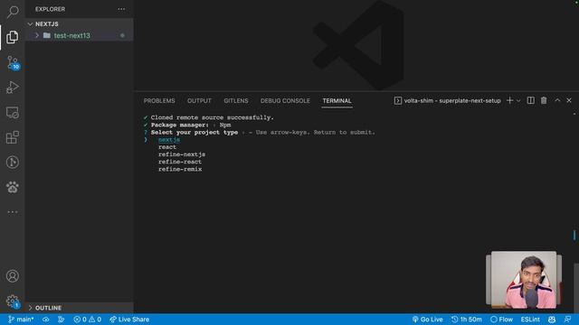Open the Explorer files icon
This screenshot has height=325, width=579.
[x=12, y=37]
